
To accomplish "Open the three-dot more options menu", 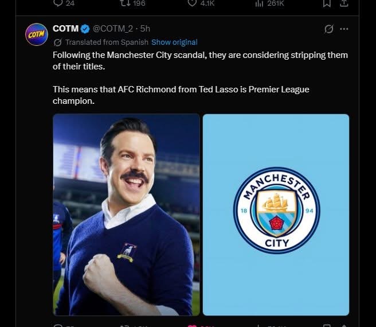I will coord(344,29).
